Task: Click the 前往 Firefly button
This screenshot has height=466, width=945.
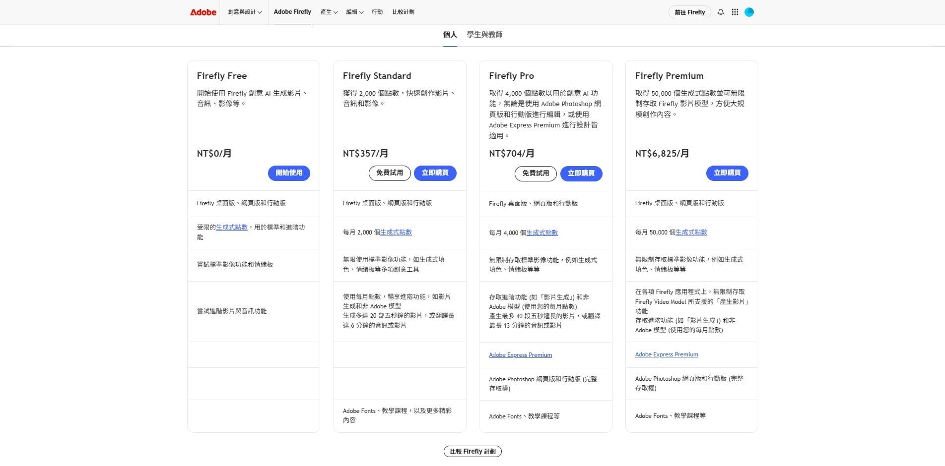Action: tap(690, 12)
